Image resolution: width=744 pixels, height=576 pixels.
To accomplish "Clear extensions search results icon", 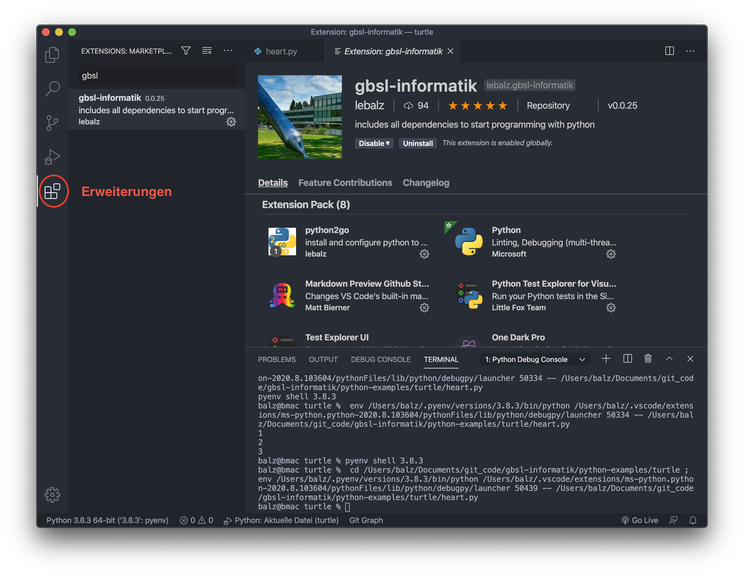I will [207, 51].
